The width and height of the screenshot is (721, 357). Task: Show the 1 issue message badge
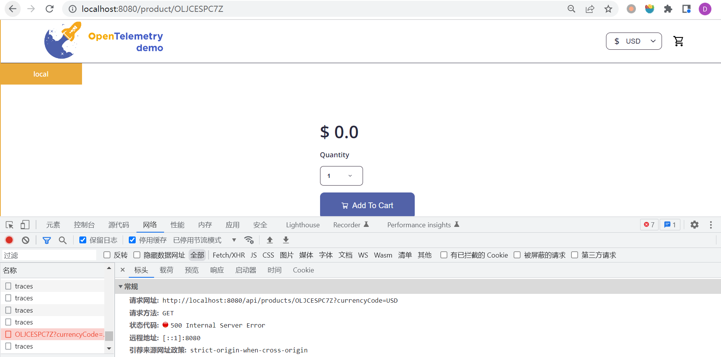click(x=670, y=225)
